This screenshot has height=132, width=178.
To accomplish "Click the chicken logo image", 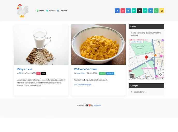I will [23, 11].
